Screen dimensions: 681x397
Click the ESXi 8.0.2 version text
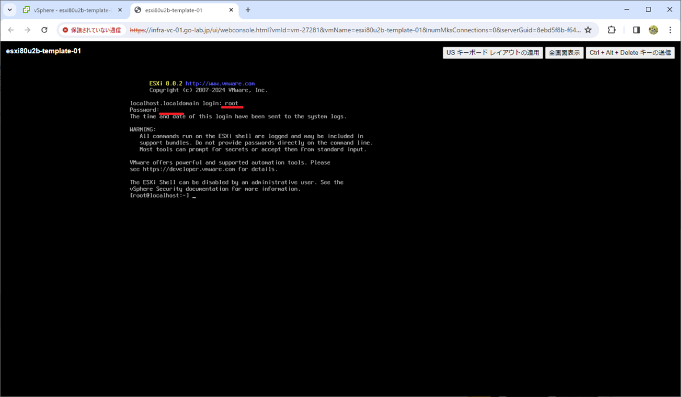tap(166, 83)
